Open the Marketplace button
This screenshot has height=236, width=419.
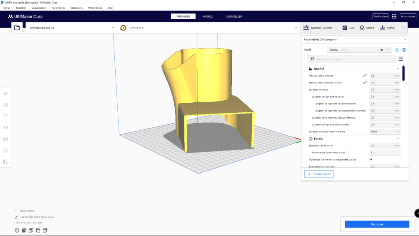380,16
